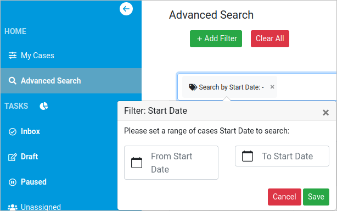337x211 pixels.
Task: Click the Draft edit pencil icon
Action: (13, 157)
